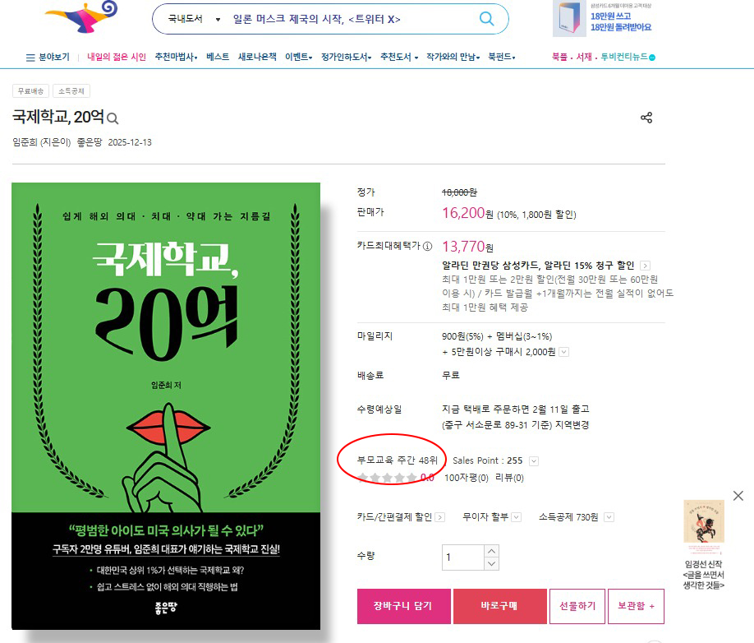Click the 바로구매 button
The image size is (754, 643).
[500, 606]
